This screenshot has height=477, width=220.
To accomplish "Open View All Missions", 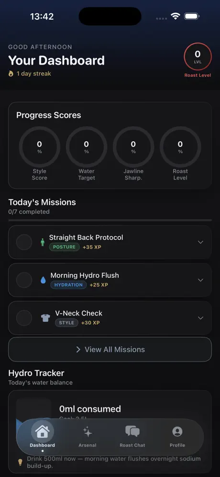I will (x=110, y=349).
